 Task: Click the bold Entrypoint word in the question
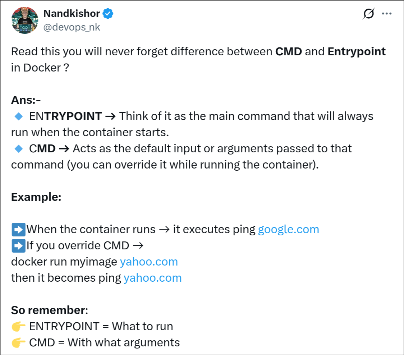coord(357,51)
